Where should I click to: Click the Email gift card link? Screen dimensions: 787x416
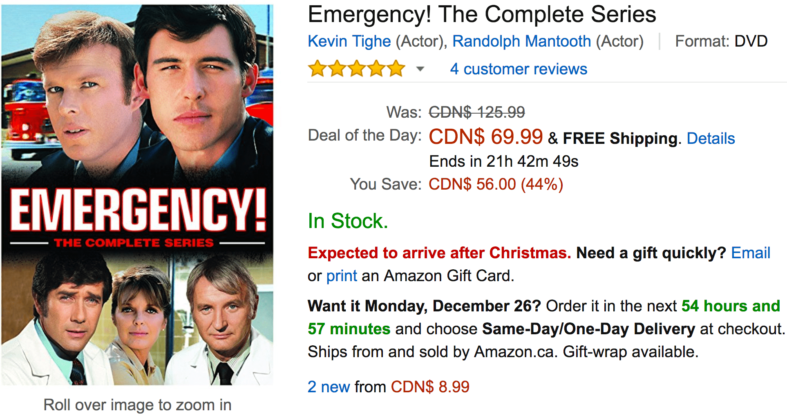[750, 253]
